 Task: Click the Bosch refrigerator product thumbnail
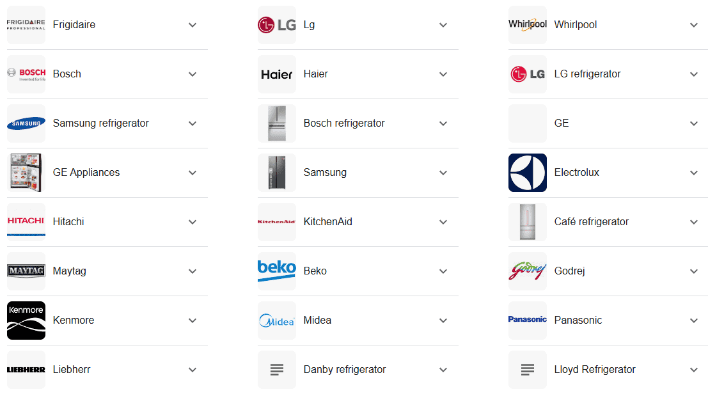pyautogui.click(x=277, y=123)
